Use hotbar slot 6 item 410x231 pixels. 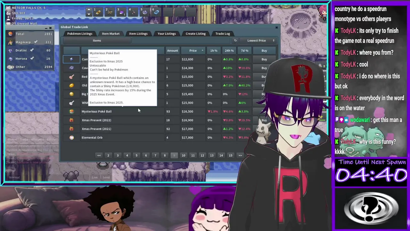tap(156, 12)
